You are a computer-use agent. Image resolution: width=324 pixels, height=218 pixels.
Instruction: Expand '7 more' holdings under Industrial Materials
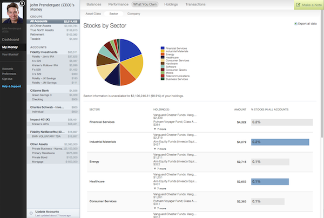(x=161, y=148)
